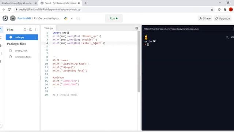Click '#CLDR names' comment line
The image size is (234, 132).
(60, 60)
